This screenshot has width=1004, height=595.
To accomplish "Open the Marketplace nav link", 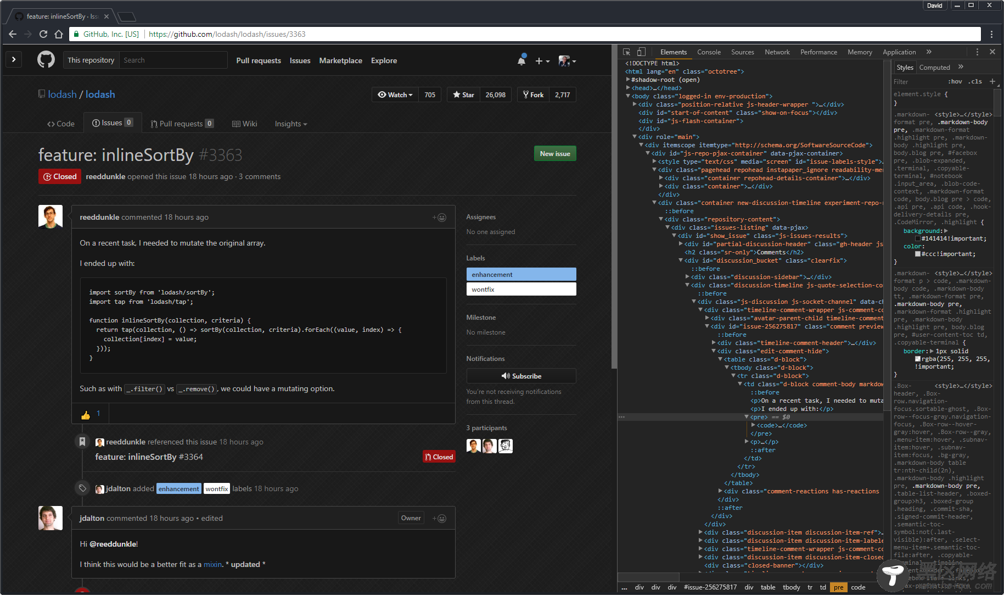I will coord(341,60).
